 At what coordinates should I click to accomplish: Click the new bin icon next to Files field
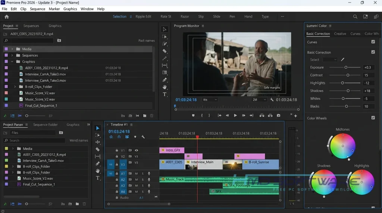(x=61, y=133)
